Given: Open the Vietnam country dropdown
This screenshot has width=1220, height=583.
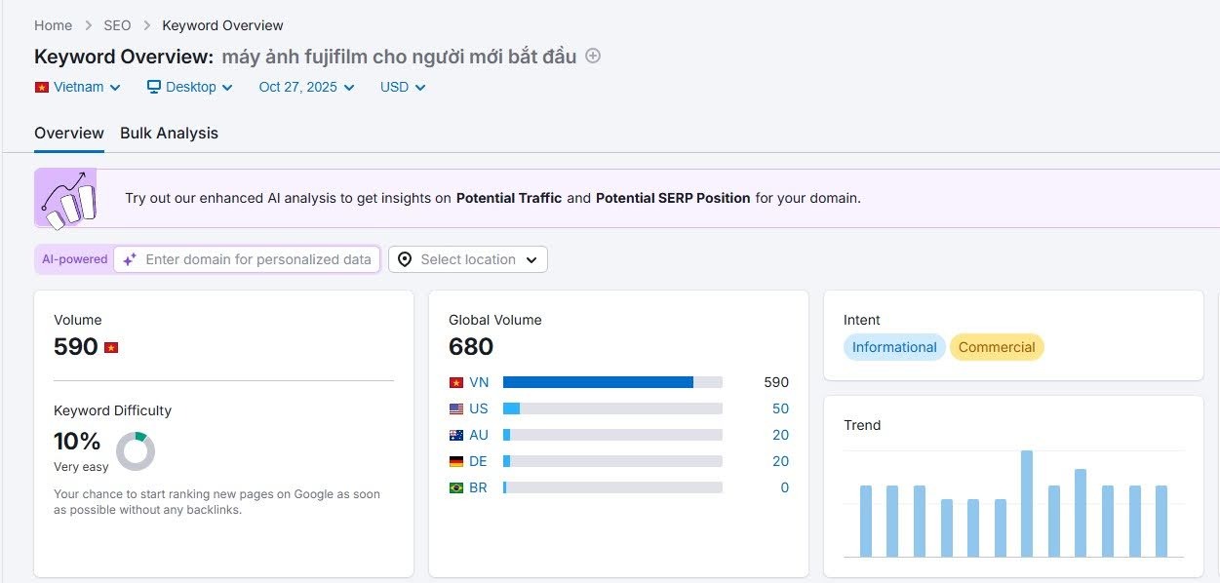Looking at the screenshot, I should tap(78, 87).
